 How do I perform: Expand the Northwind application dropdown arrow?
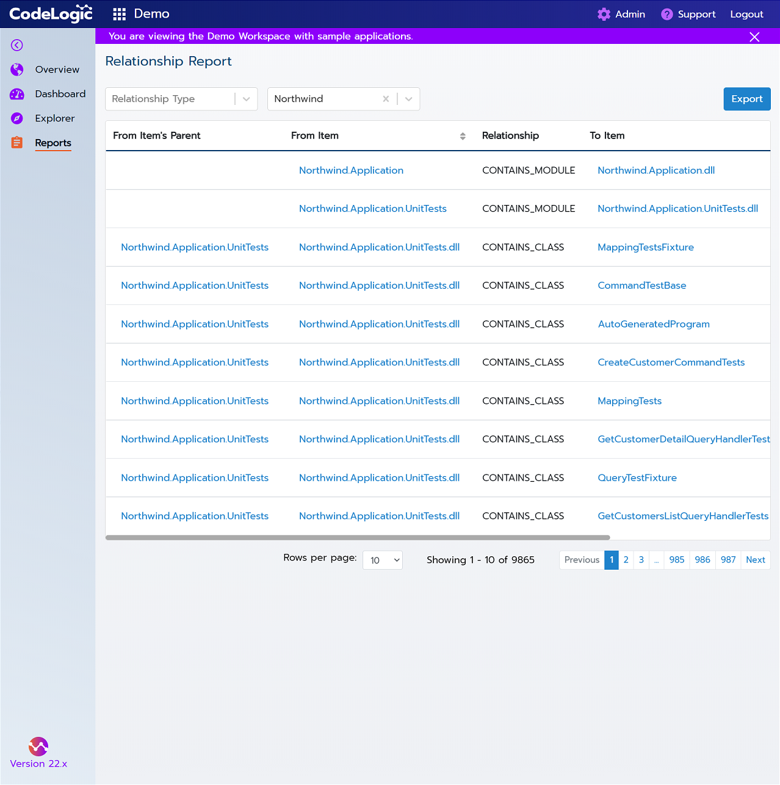tap(409, 99)
